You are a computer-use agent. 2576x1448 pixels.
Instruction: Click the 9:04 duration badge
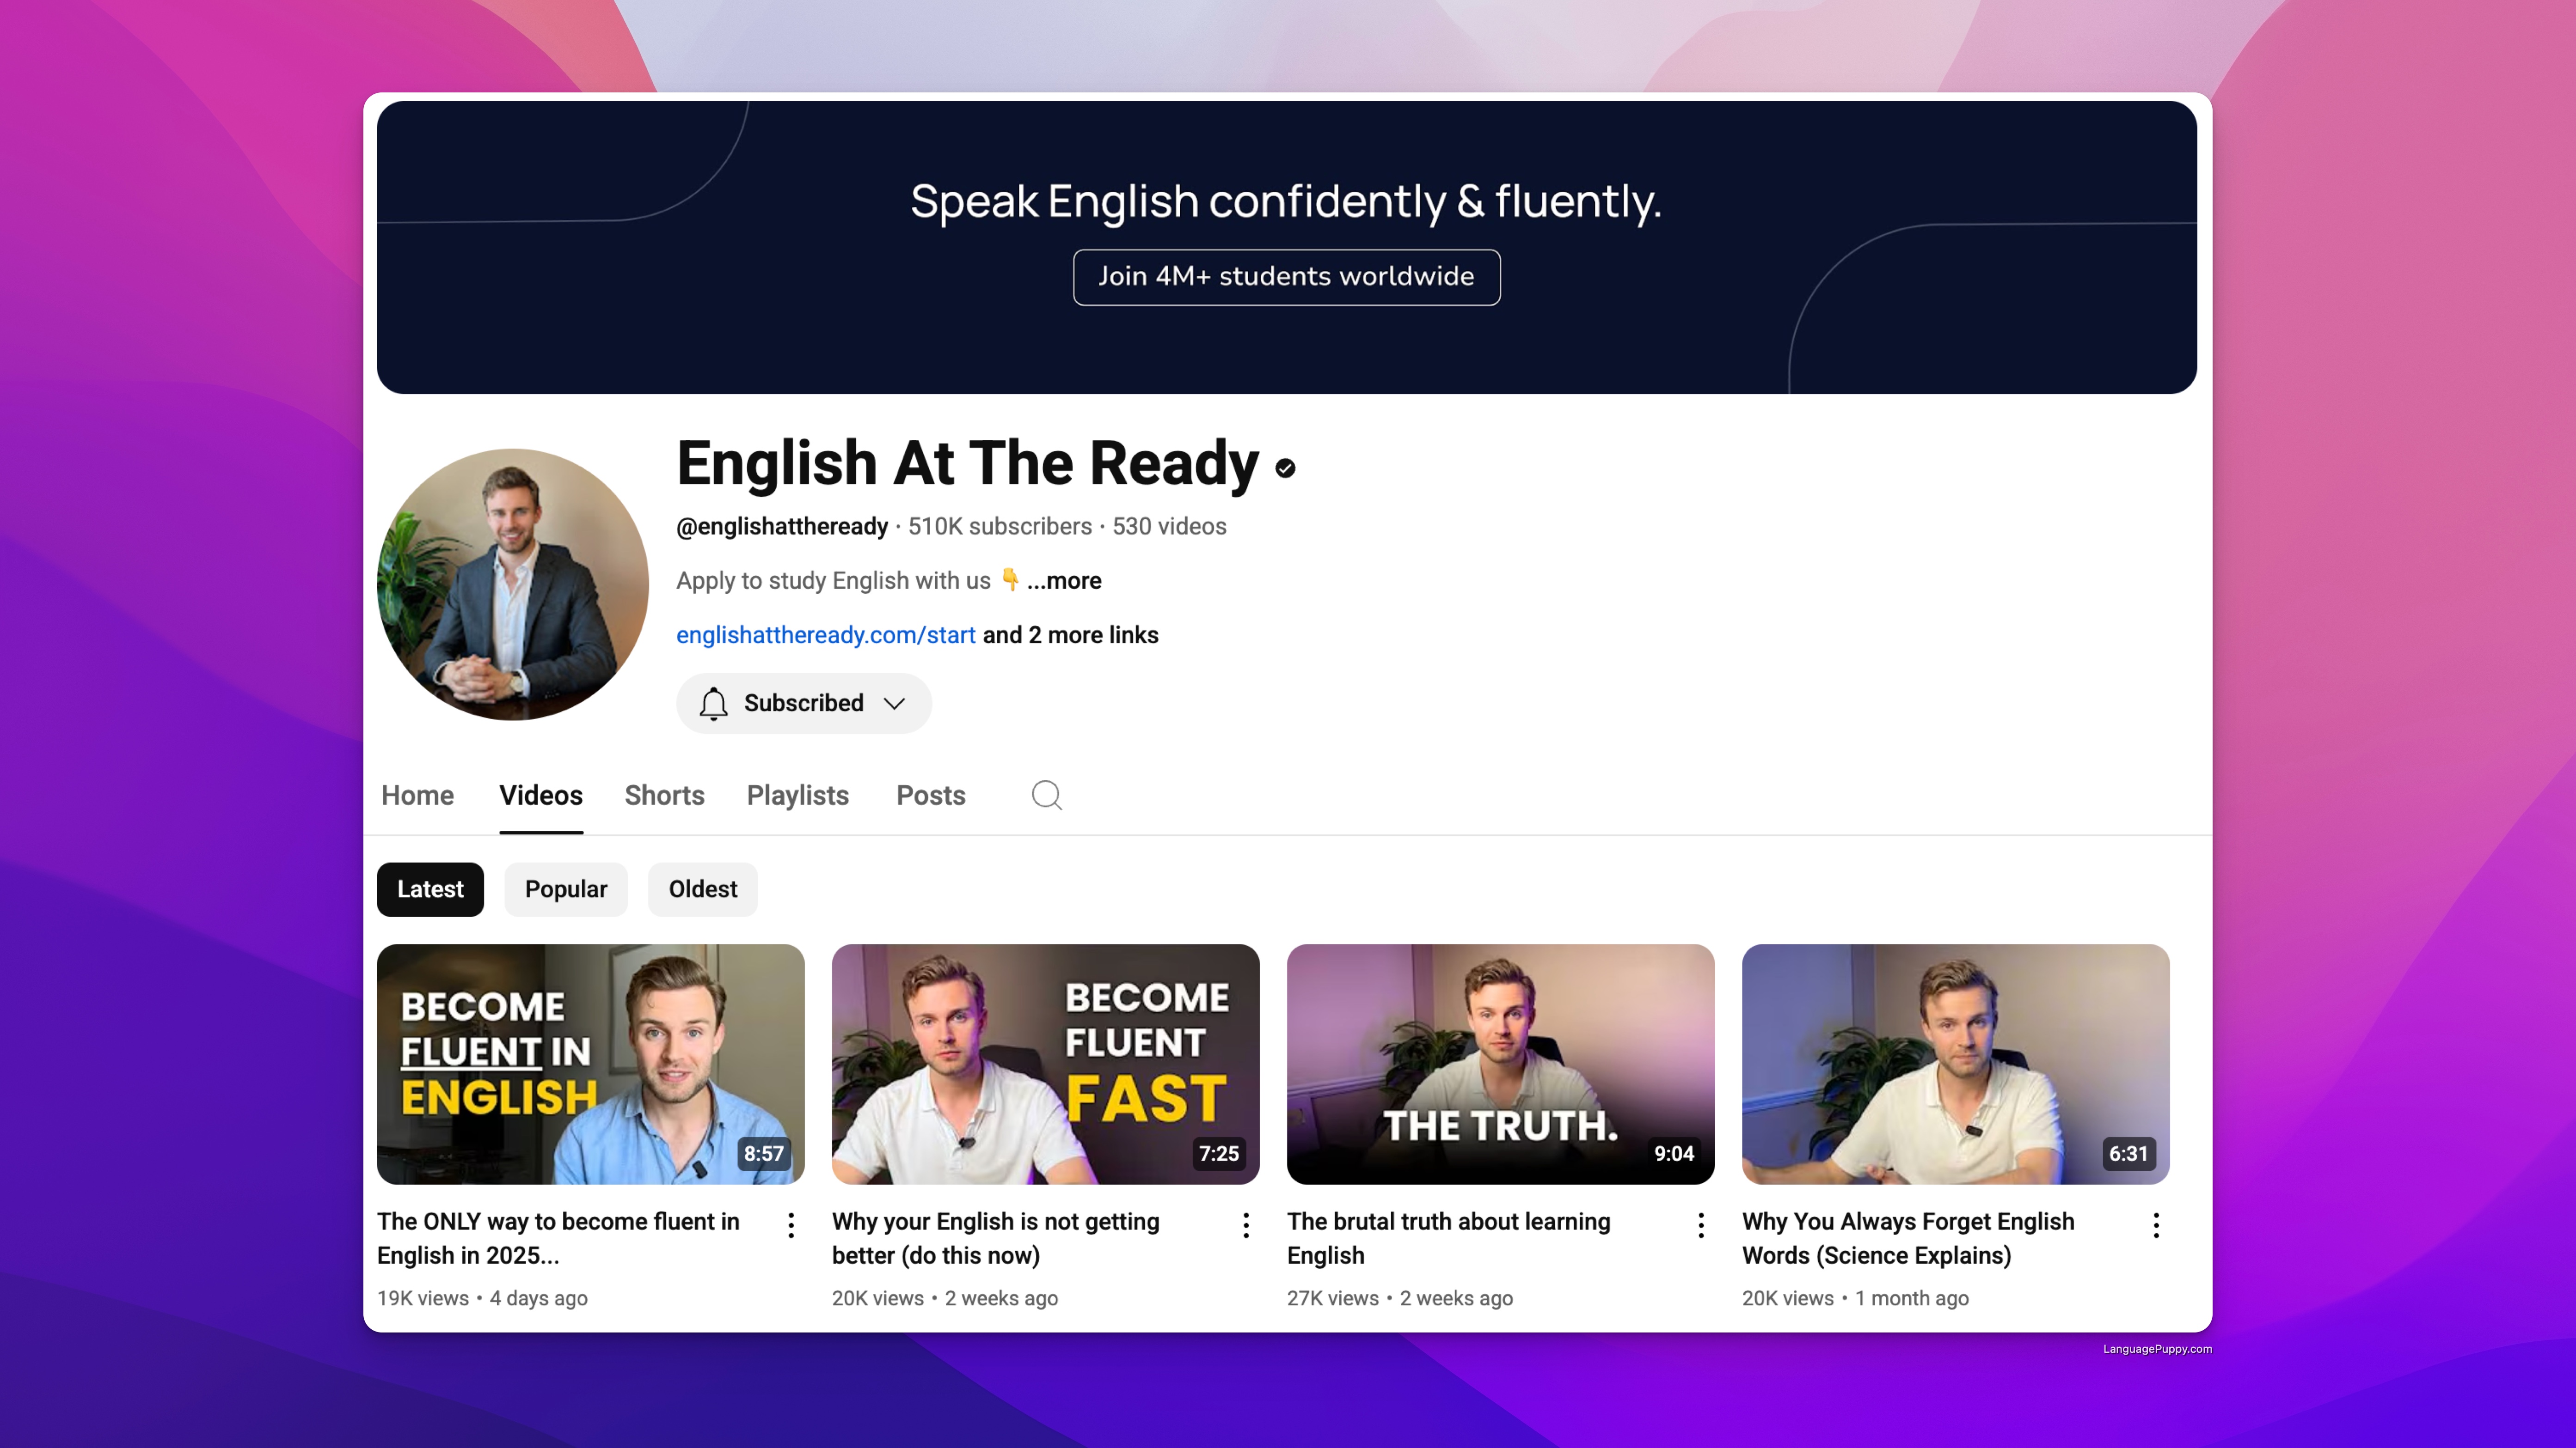[1674, 1153]
